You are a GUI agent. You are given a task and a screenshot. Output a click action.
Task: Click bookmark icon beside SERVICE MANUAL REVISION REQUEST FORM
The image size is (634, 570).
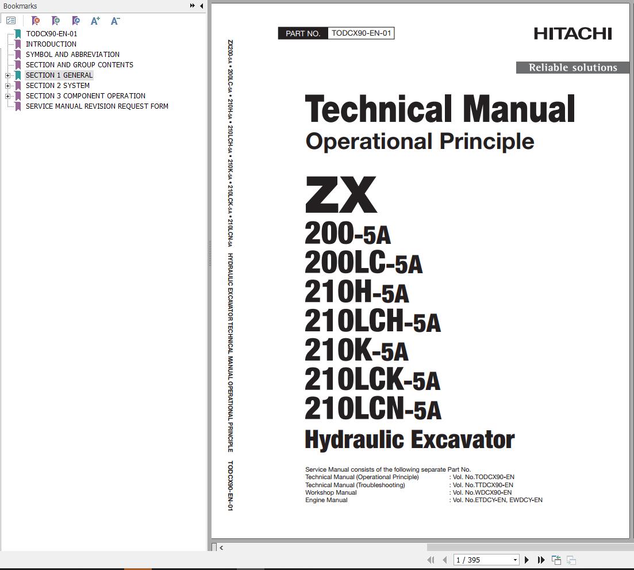(x=18, y=106)
